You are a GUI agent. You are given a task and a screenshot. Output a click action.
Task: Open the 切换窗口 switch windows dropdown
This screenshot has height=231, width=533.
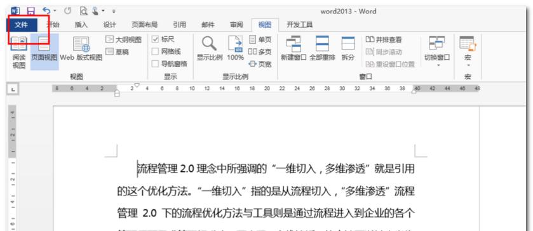437,51
